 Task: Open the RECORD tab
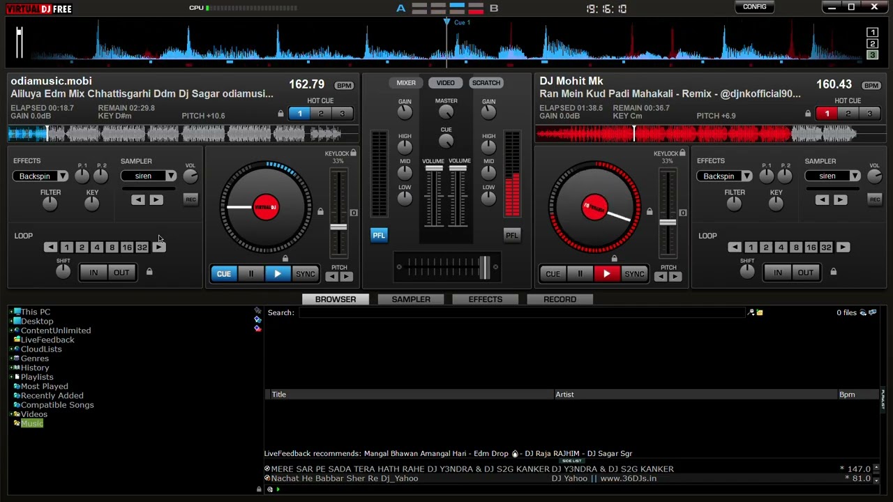[560, 299]
